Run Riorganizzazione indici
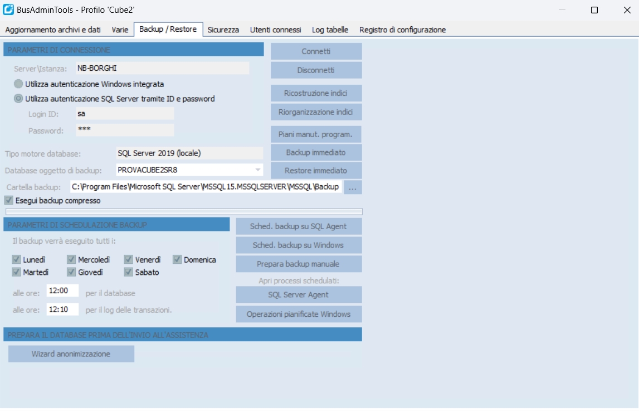Image resolution: width=639 pixels, height=411 pixels. click(x=316, y=112)
